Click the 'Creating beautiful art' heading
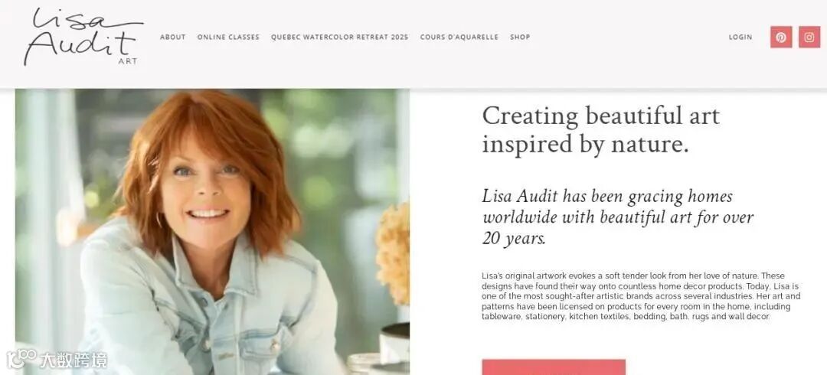Viewport: 827px width, 375px height. (x=601, y=116)
